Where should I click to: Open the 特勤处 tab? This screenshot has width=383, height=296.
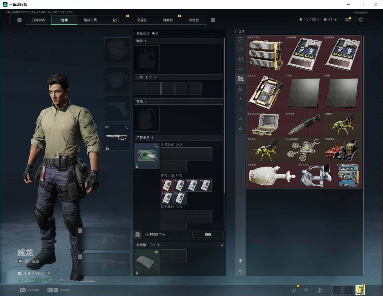[168, 20]
